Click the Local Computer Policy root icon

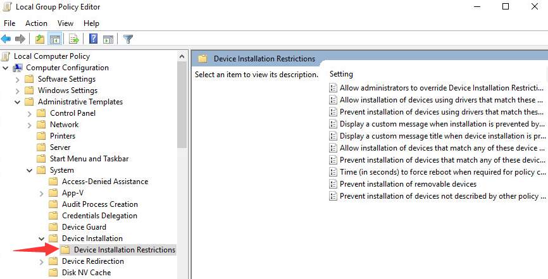(x=6, y=56)
